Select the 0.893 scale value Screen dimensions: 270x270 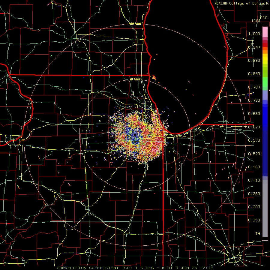[x=254, y=60]
